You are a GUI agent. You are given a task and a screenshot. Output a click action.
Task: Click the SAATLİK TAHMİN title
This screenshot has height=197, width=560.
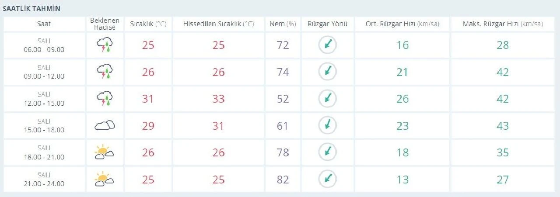(x=31, y=9)
